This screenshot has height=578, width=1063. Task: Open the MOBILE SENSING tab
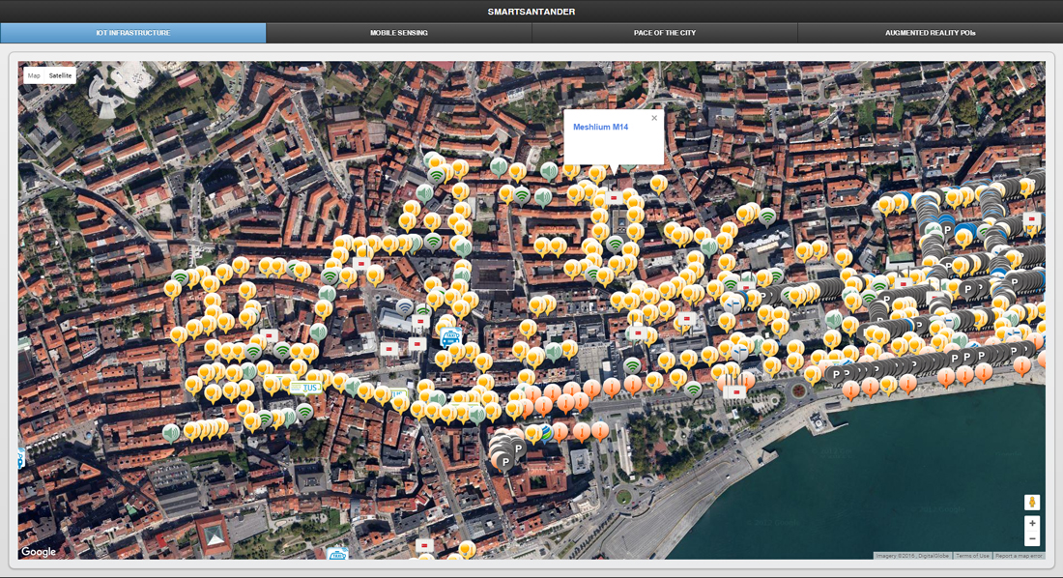click(x=398, y=33)
